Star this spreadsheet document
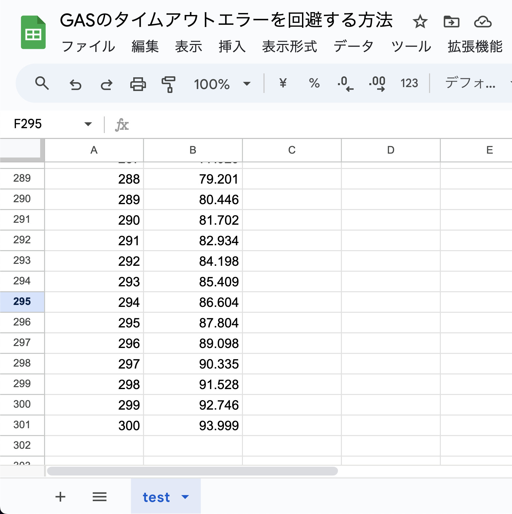This screenshot has width=512, height=514. [420, 22]
